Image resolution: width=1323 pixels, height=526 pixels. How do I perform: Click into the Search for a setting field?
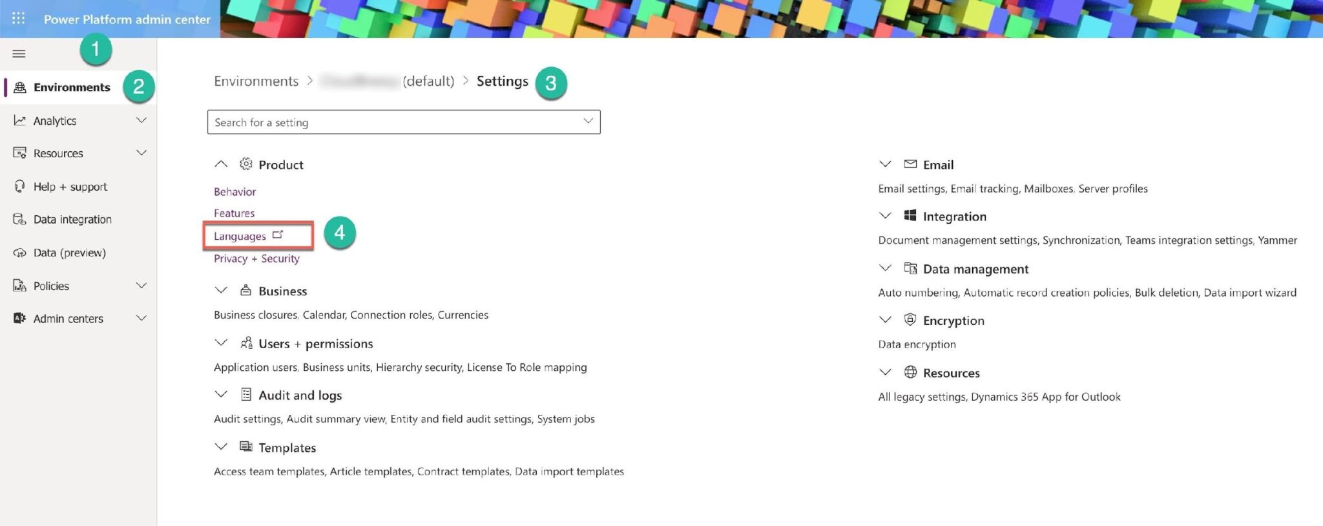[404, 122]
